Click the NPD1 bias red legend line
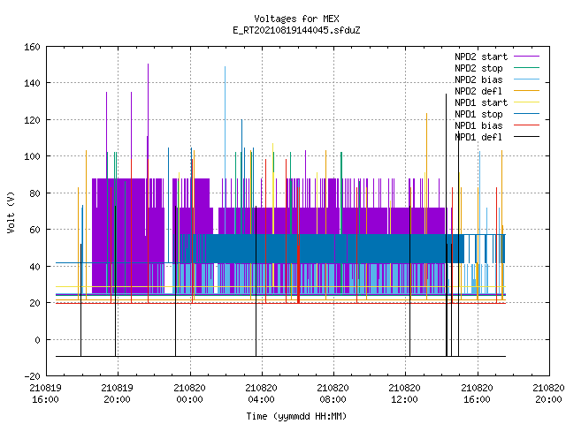This screenshot has width=566, height=424. [526, 125]
